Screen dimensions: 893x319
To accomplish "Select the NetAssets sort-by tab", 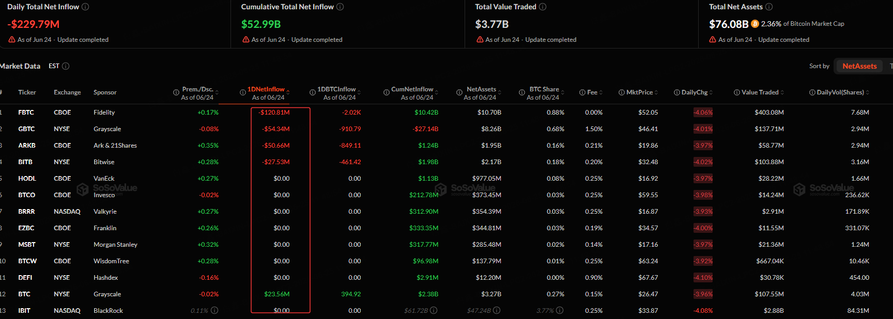I will point(859,66).
